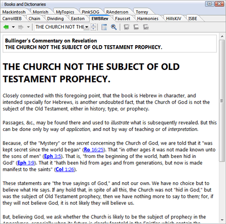The width and height of the screenshot is (226, 224).
Task: Switch to the Fausset tab
Action: coord(123,19)
